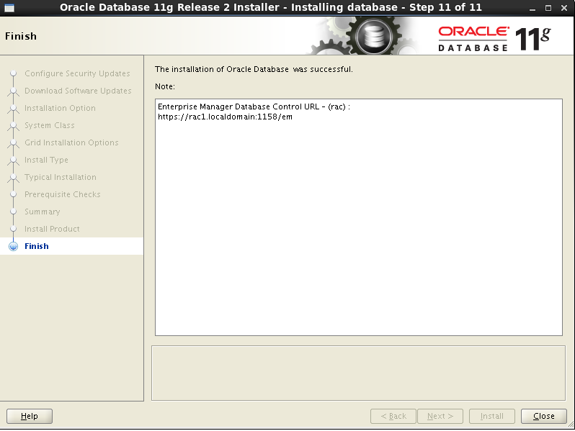The height and width of the screenshot is (431, 575).
Task: Click the disabled Back button
Action: point(393,416)
